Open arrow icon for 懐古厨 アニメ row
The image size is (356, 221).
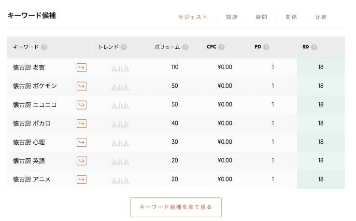tap(82, 180)
